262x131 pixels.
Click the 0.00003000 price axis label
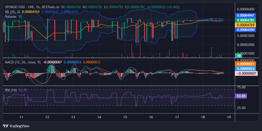(246, 36)
